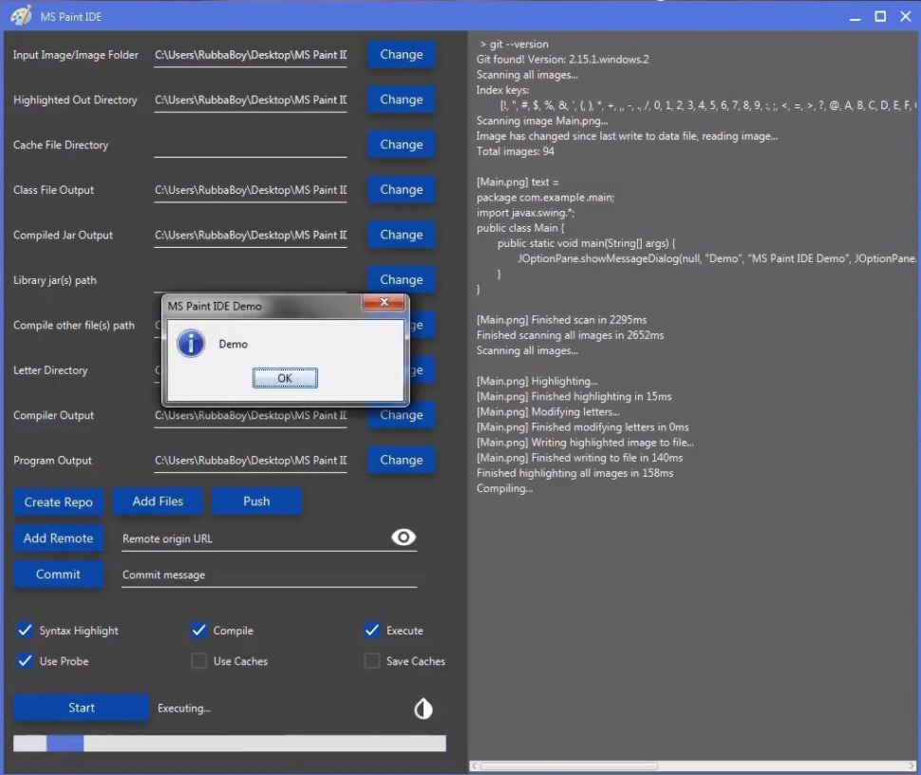Click the Push button
921x775 pixels.
[x=256, y=501]
